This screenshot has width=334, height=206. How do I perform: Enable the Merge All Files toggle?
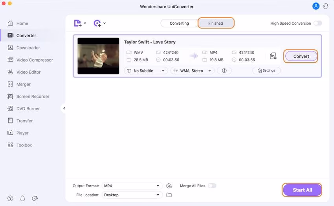tap(212, 186)
